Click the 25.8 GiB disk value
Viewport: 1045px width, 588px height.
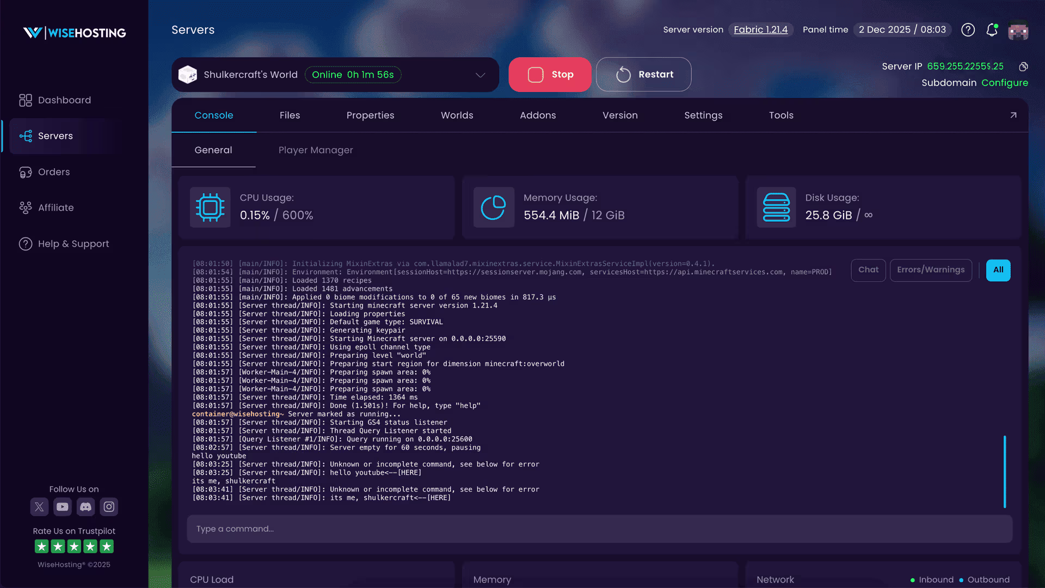828,216
